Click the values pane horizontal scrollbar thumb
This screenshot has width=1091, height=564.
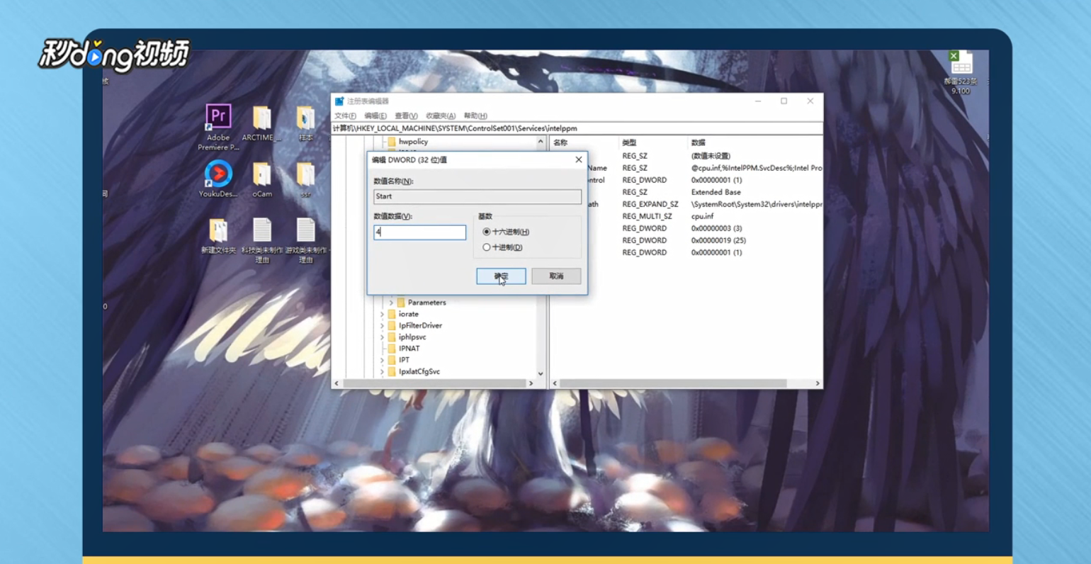point(673,383)
